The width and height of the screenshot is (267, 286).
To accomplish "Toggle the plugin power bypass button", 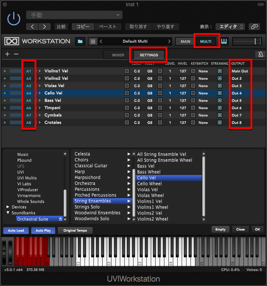I will coord(14,19).
